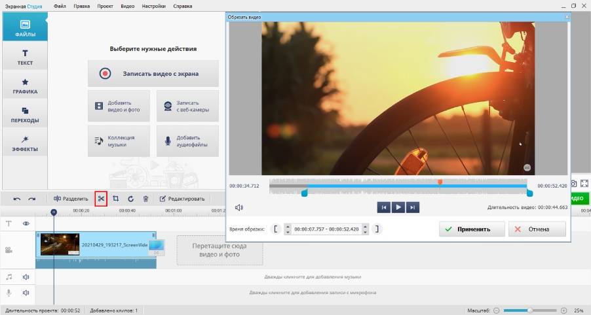Delete clip with the trash icon
The width and height of the screenshot is (591, 315).
145,199
